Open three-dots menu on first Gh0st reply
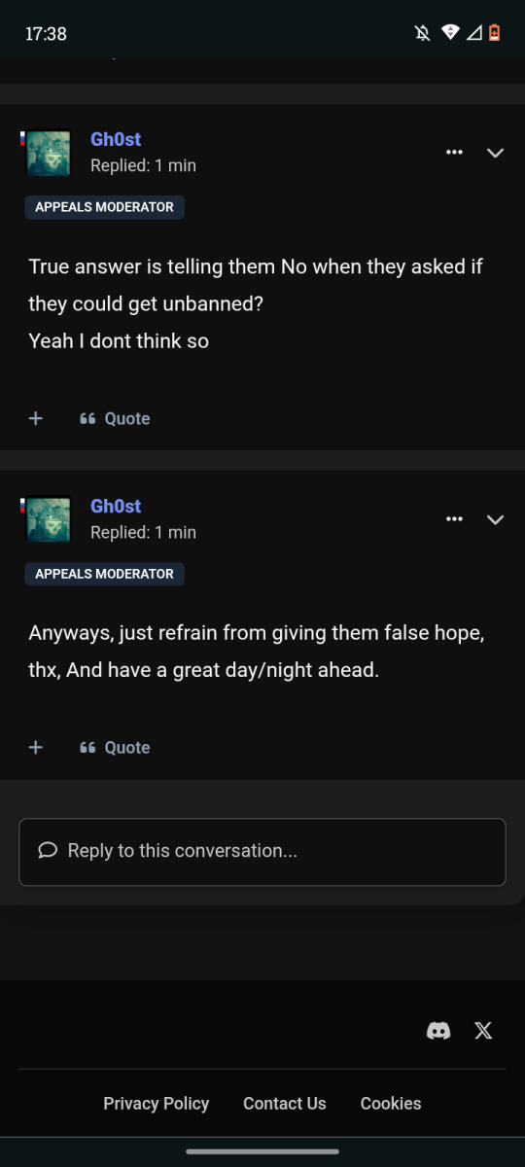Image resolution: width=525 pixels, height=1167 pixels. (454, 153)
